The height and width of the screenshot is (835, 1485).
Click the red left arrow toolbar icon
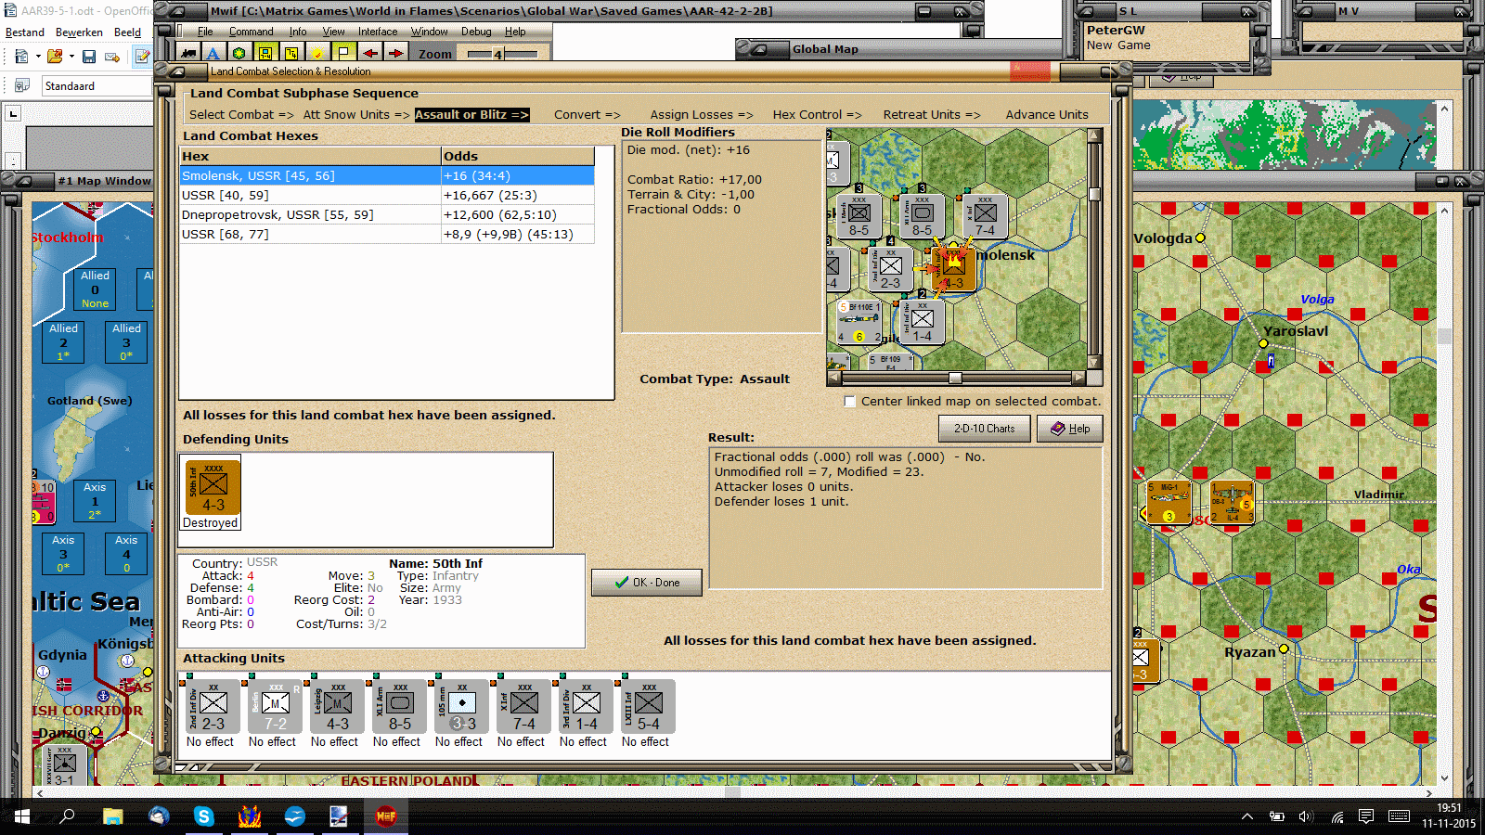pyautogui.click(x=369, y=53)
